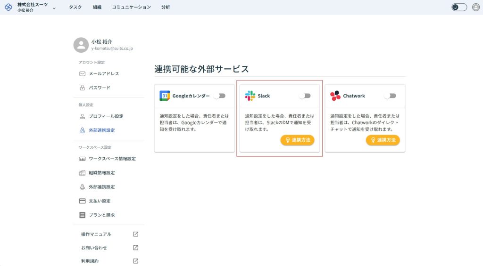Click the Slack card description text
The width and height of the screenshot is (483, 266).
(280, 122)
